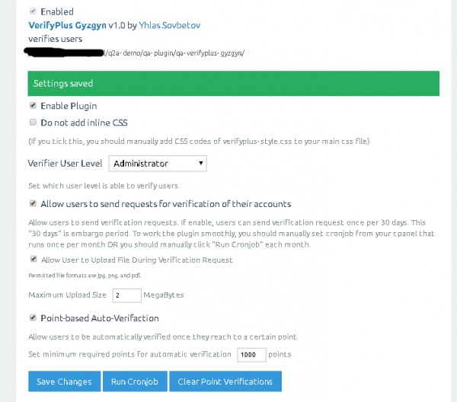This screenshot has height=402, width=457.
Task: Click the Settings saved green banner
Action: [x=233, y=83]
